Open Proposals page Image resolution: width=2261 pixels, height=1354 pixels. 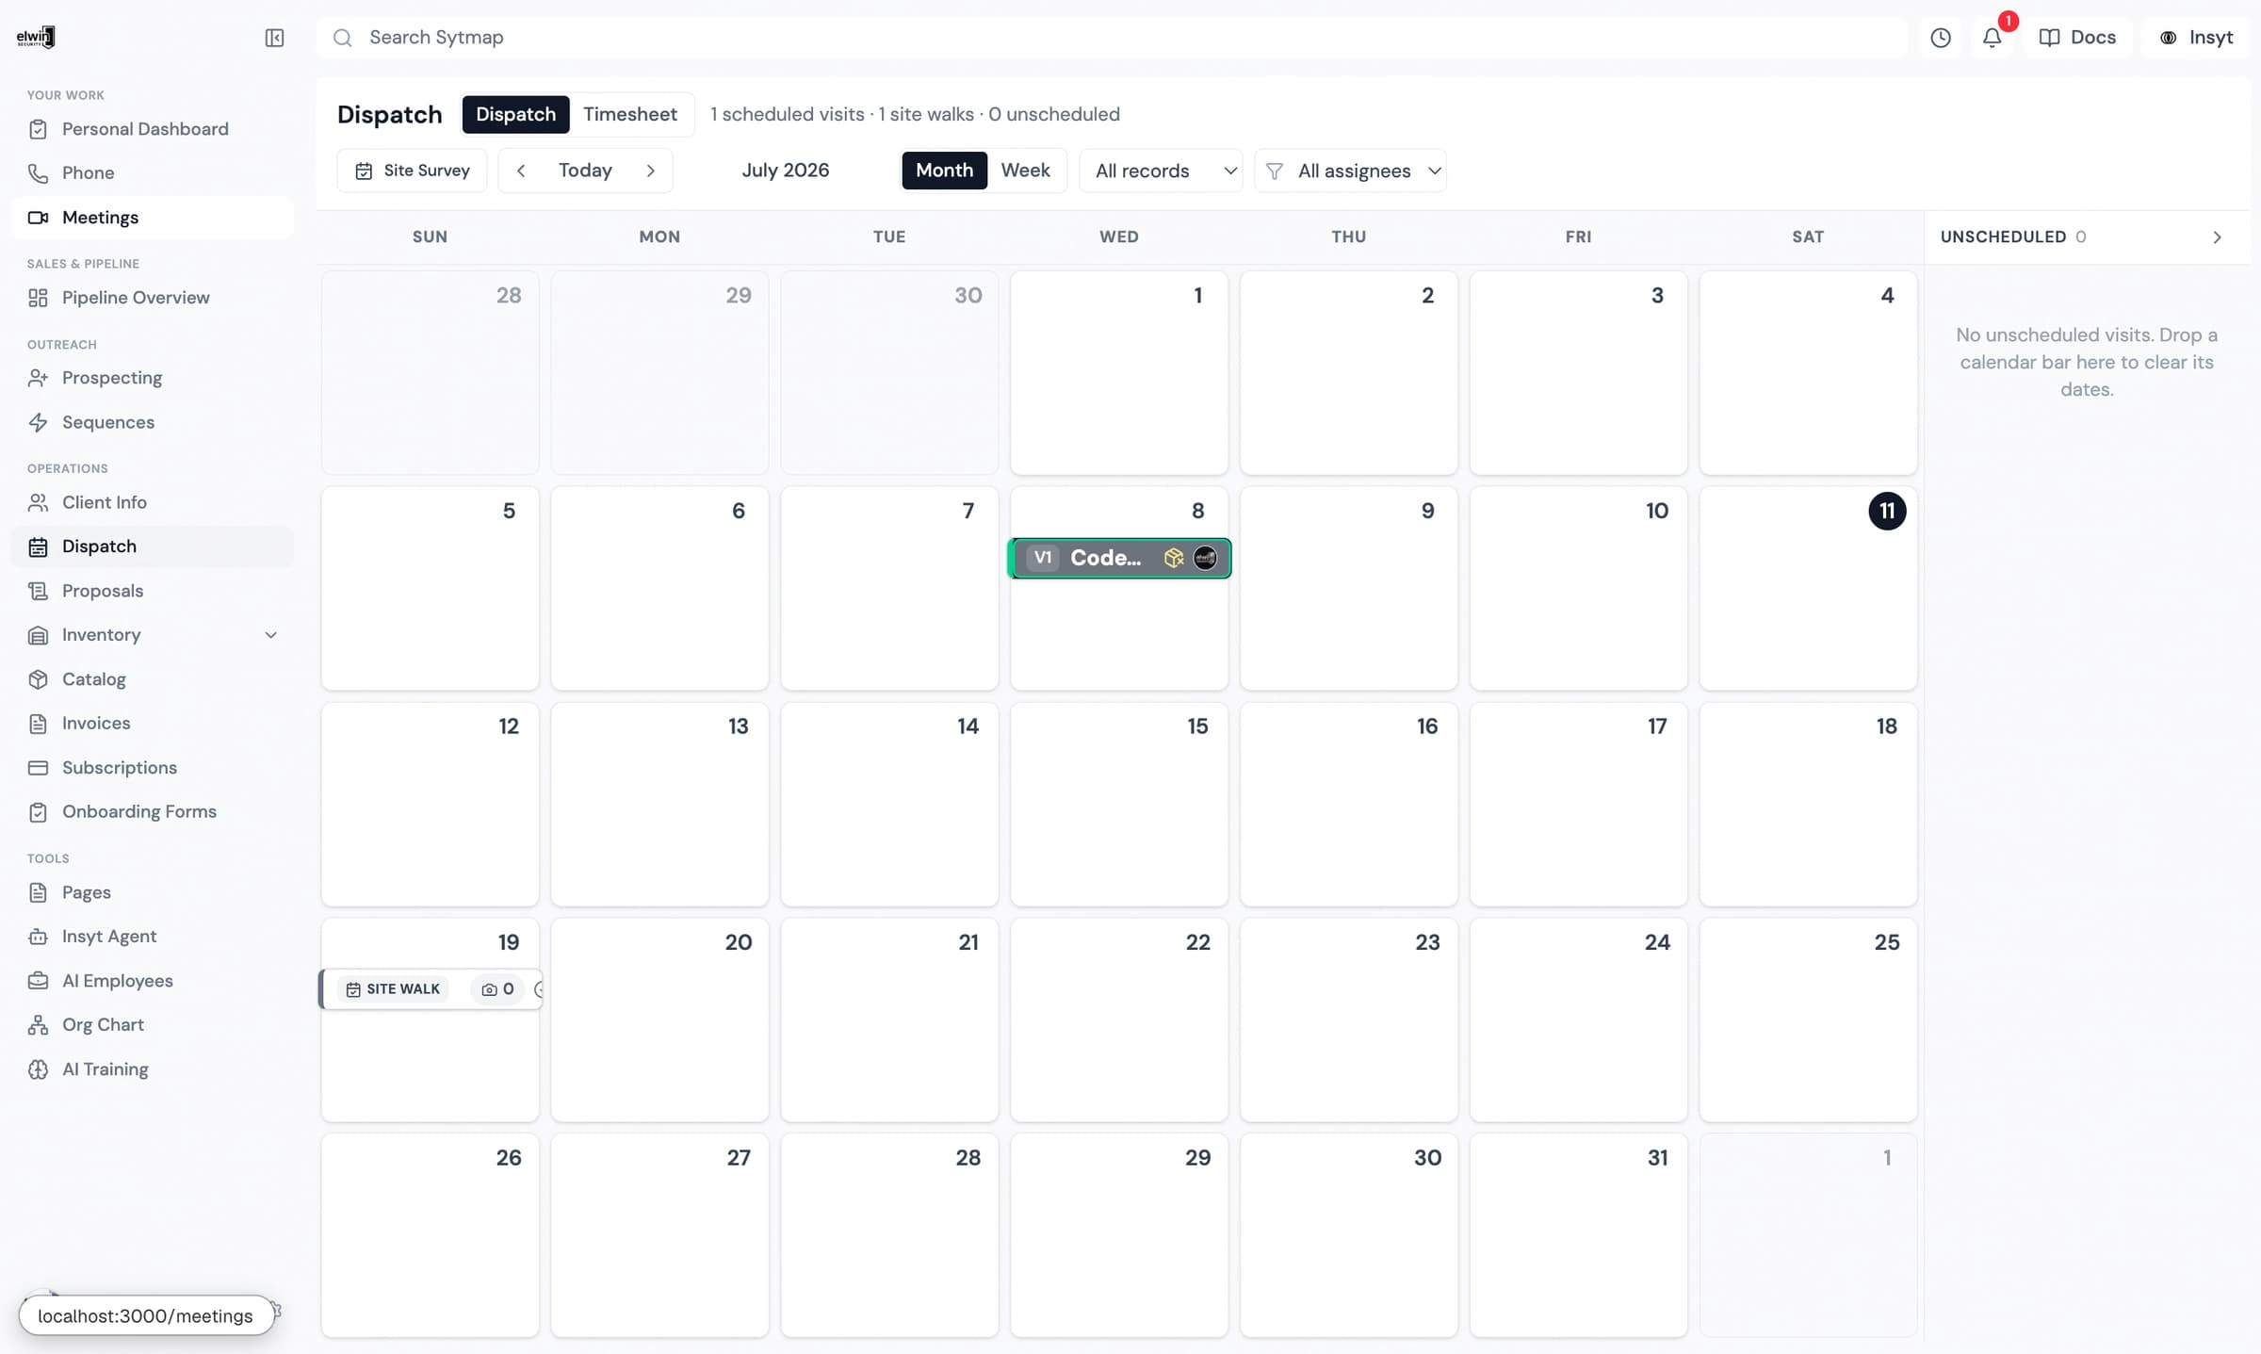tap(153, 591)
